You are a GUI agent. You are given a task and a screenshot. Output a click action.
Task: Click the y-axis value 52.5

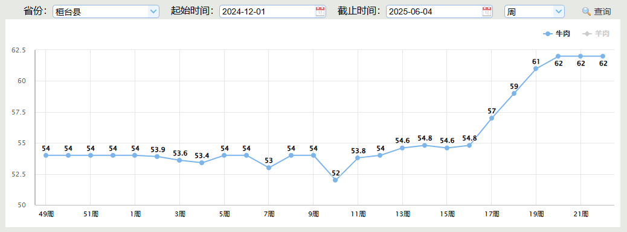18,174
